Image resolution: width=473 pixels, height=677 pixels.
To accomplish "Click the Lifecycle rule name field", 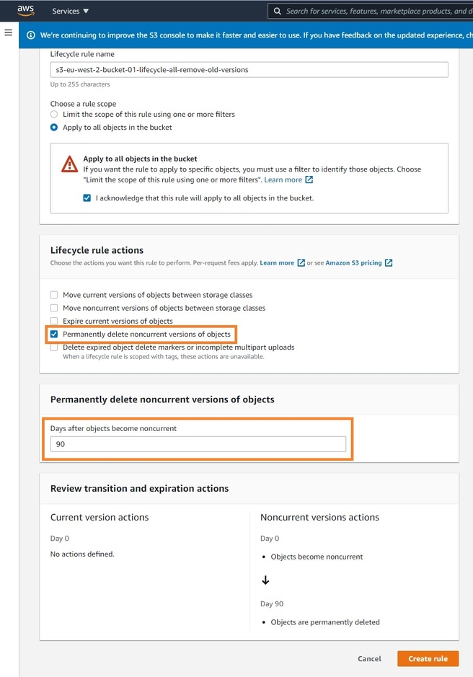I will tap(249, 69).
